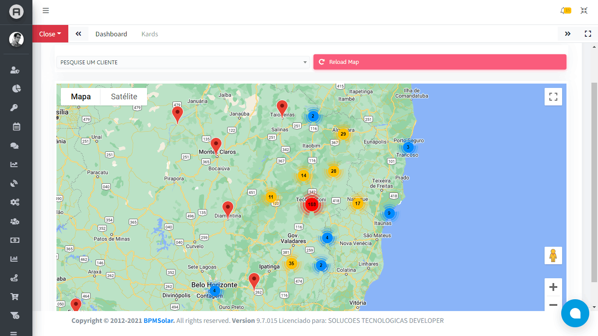The width and height of the screenshot is (598, 336).
Task: Open the pie chart sidebar icon
Action: [x=16, y=89]
